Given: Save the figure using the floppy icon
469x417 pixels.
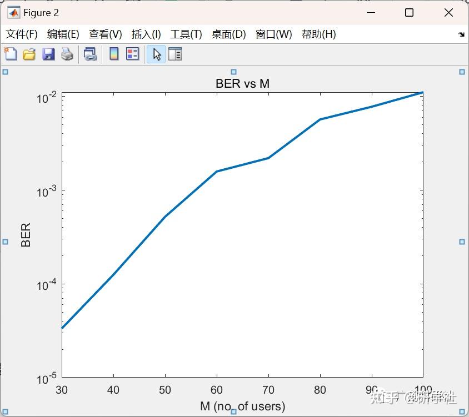Looking at the screenshot, I should point(48,54).
